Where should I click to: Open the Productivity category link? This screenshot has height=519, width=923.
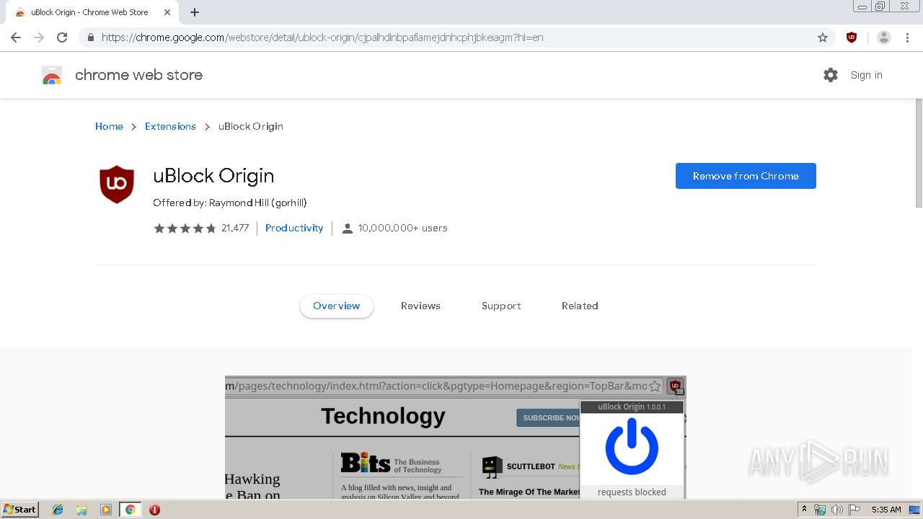click(294, 229)
